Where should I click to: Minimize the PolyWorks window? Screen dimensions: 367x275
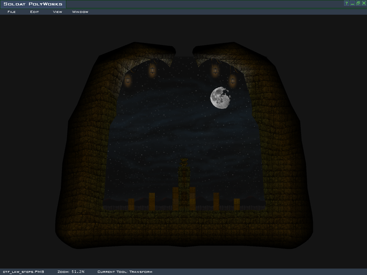352,3
